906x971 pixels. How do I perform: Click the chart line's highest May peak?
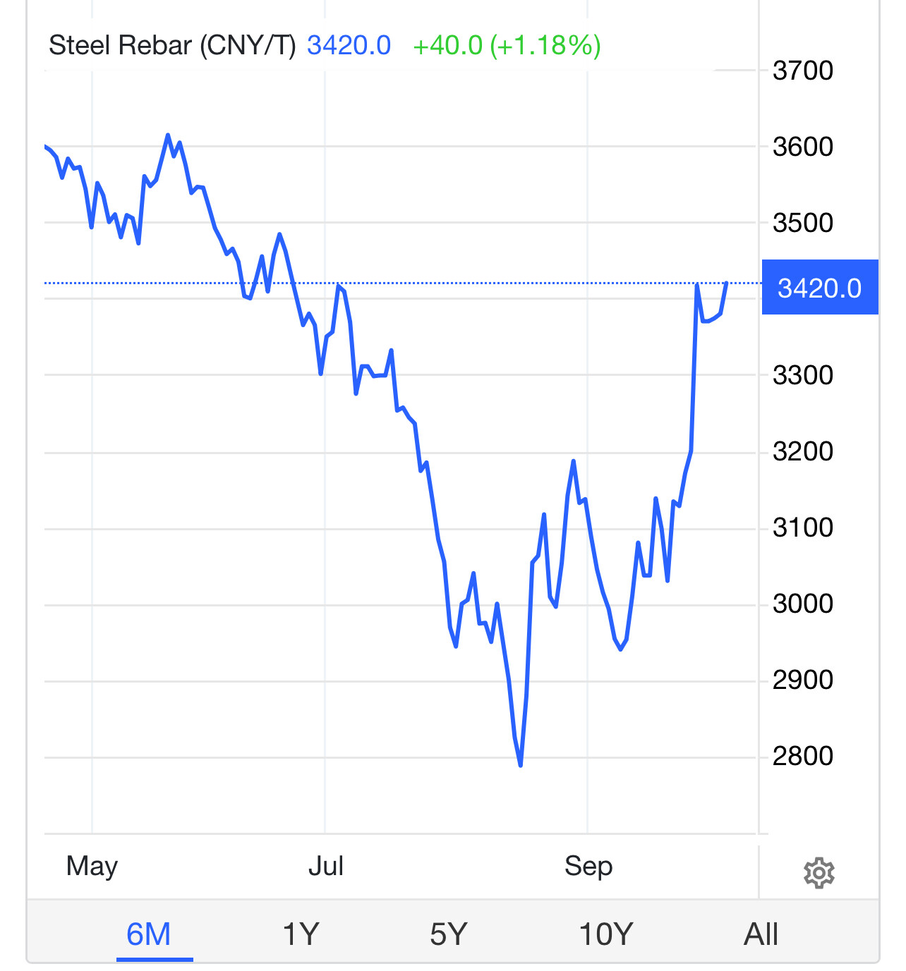click(x=168, y=135)
